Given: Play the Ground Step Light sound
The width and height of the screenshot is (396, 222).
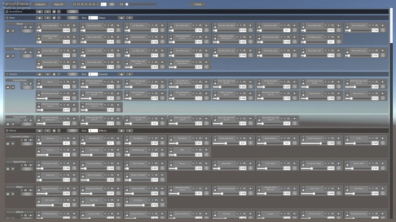Looking at the screenshot, I should 74,51.
